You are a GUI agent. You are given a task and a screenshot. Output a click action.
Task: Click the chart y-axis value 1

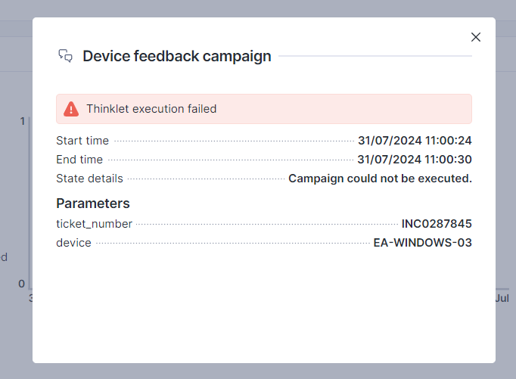(x=23, y=121)
